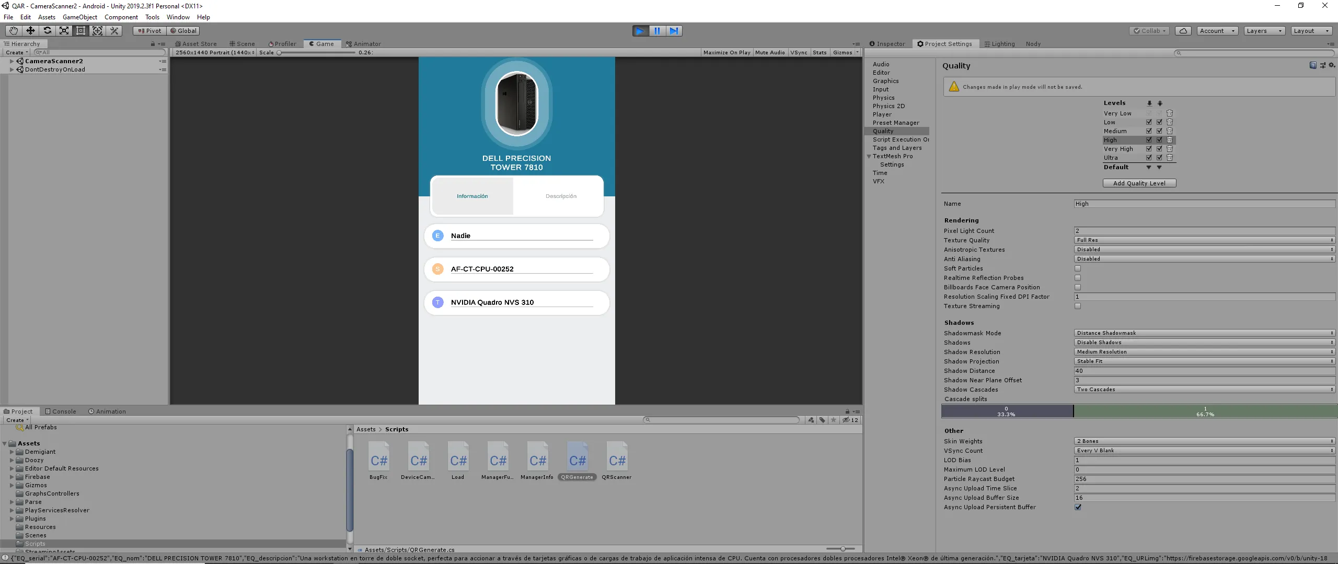Delete the Medium quality level
Viewport: 1338px width, 564px height.
tap(1170, 131)
